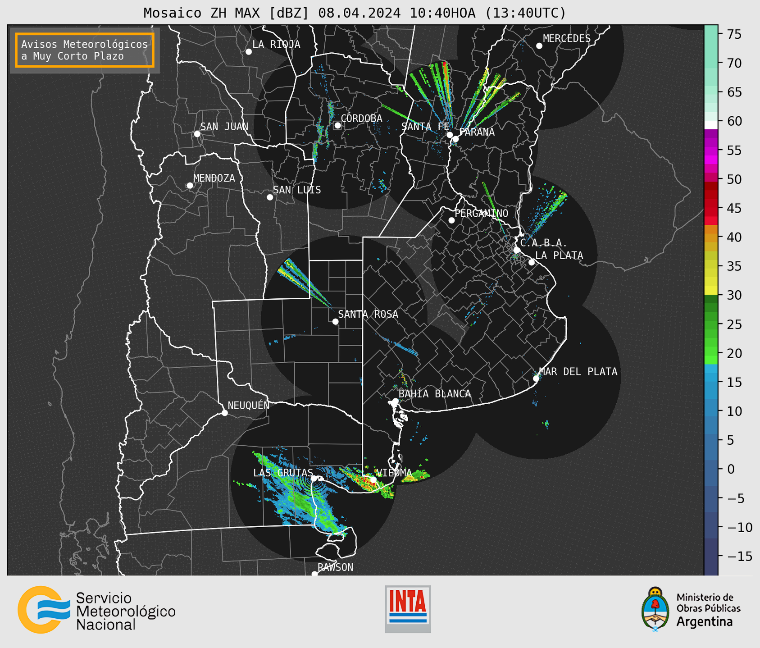Screen dimensions: 760x648
Task: Click the MENDOZA city marker dot
Action: [190, 186]
